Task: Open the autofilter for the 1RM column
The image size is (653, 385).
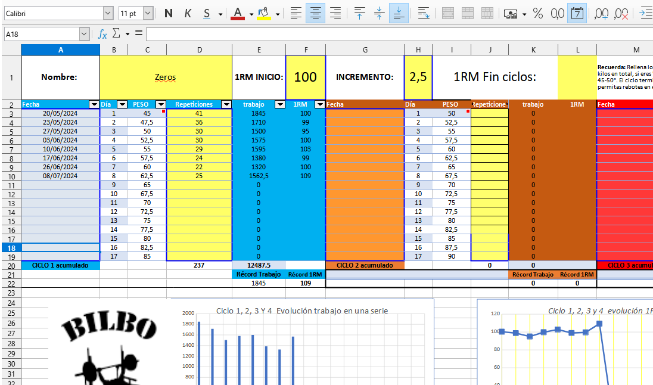Action: pyautogui.click(x=320, y=104)
